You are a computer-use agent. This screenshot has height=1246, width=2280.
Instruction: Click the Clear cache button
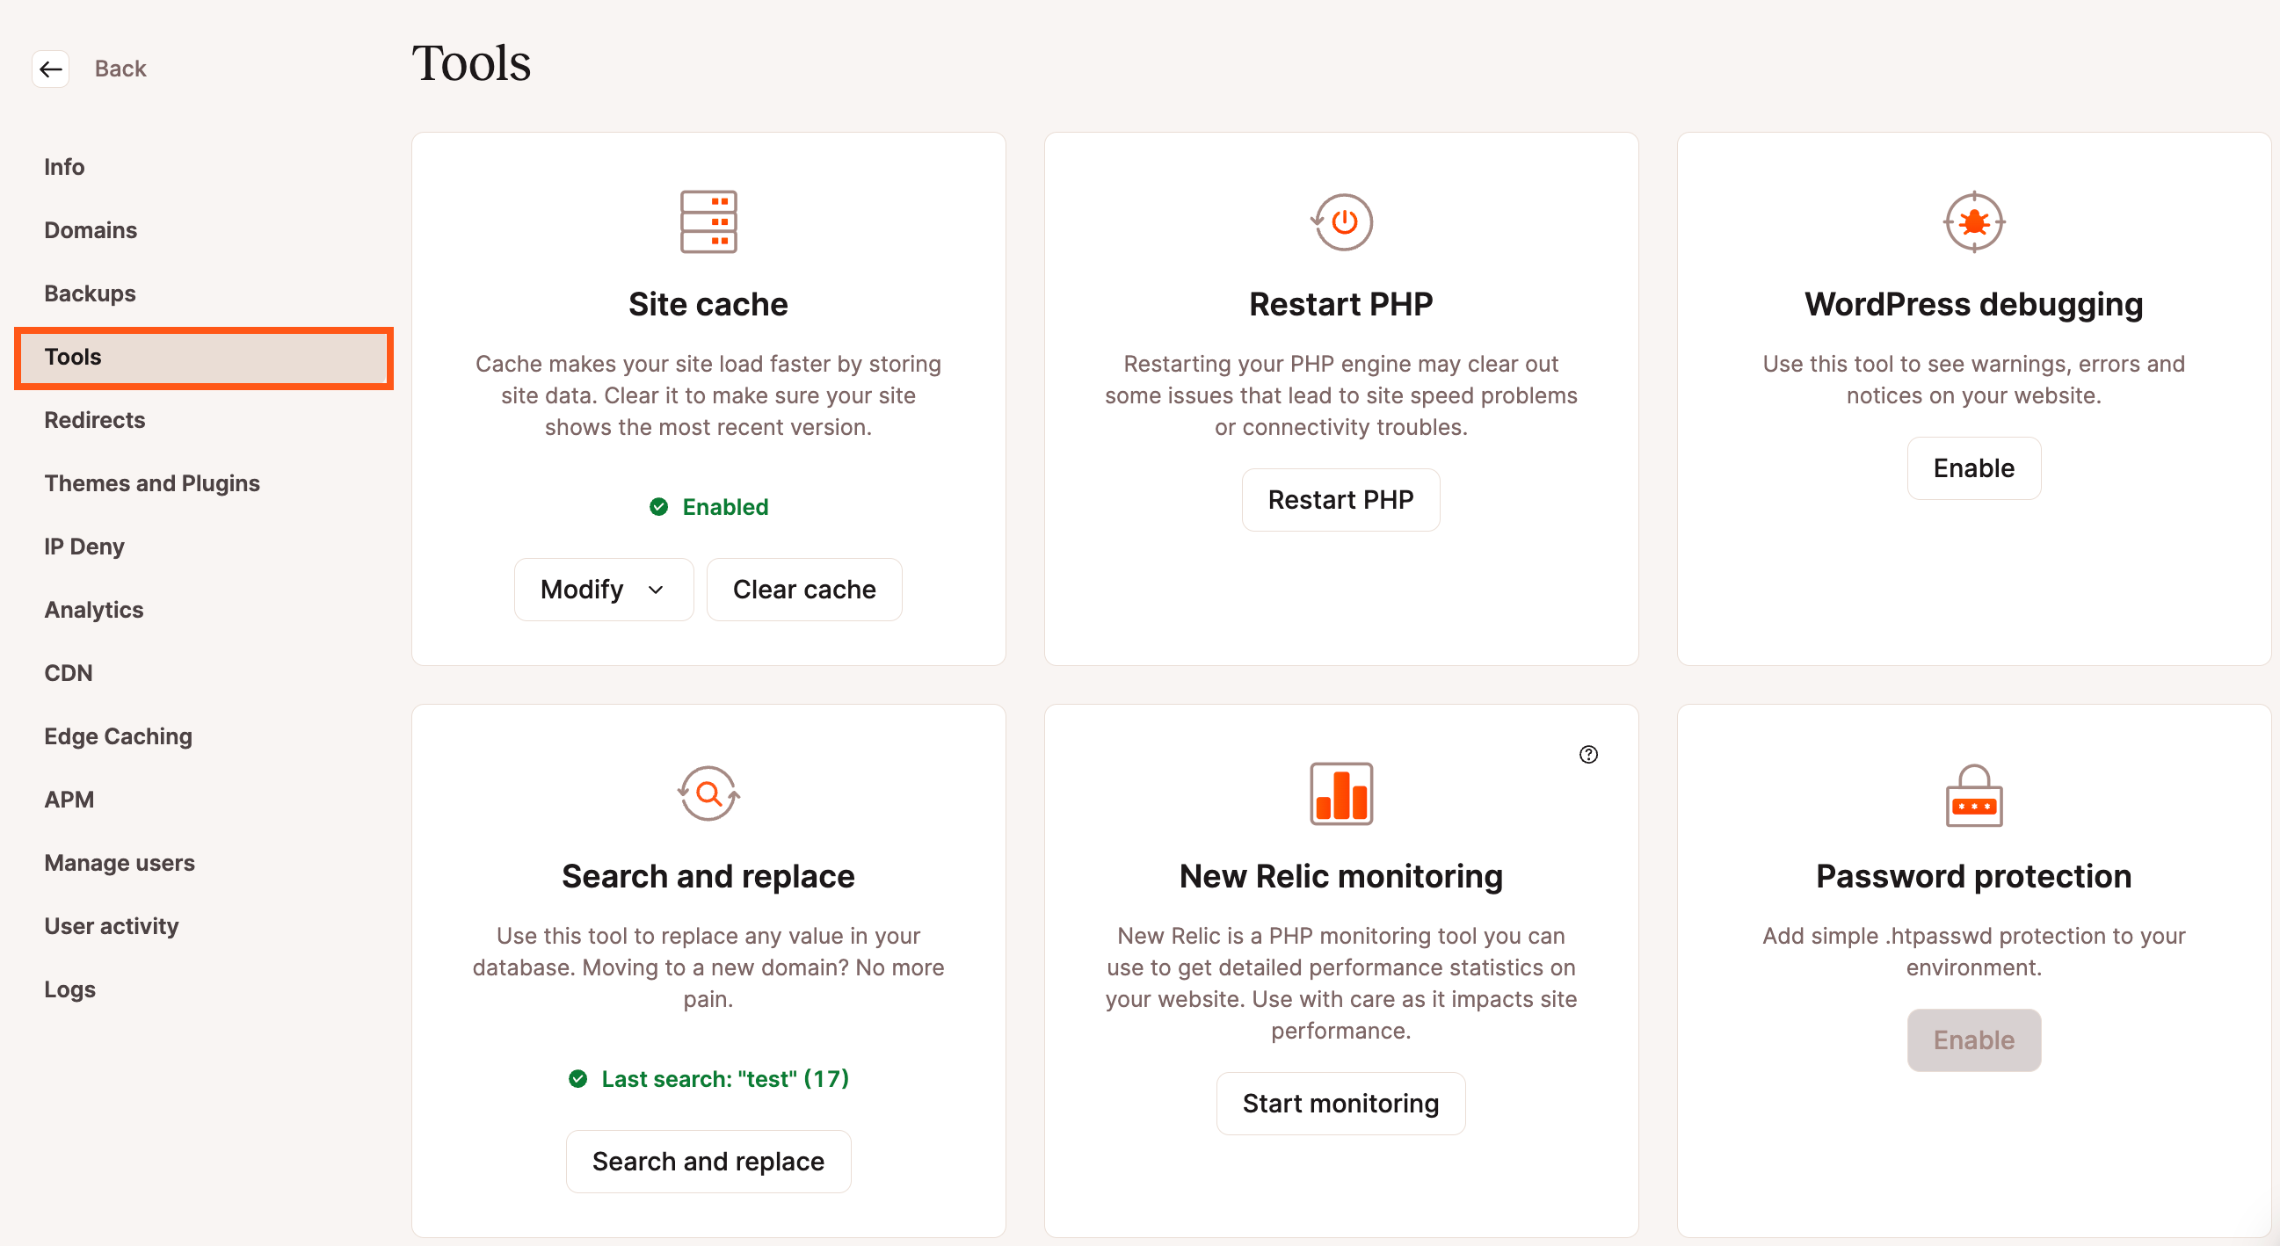pos(804,588)
